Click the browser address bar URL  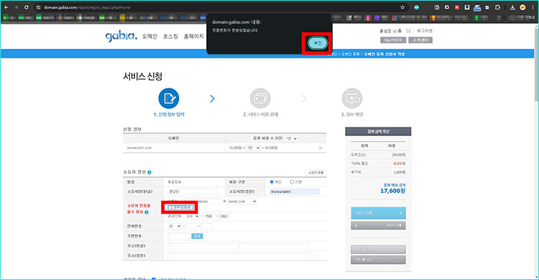[87, 7]
